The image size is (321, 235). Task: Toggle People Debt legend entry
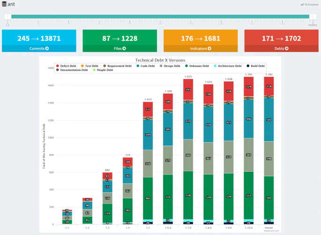pos(105,70)
